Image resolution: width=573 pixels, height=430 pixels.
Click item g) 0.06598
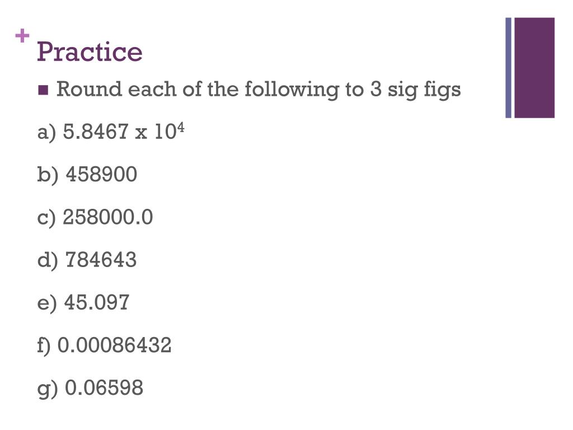pos(90,389)
